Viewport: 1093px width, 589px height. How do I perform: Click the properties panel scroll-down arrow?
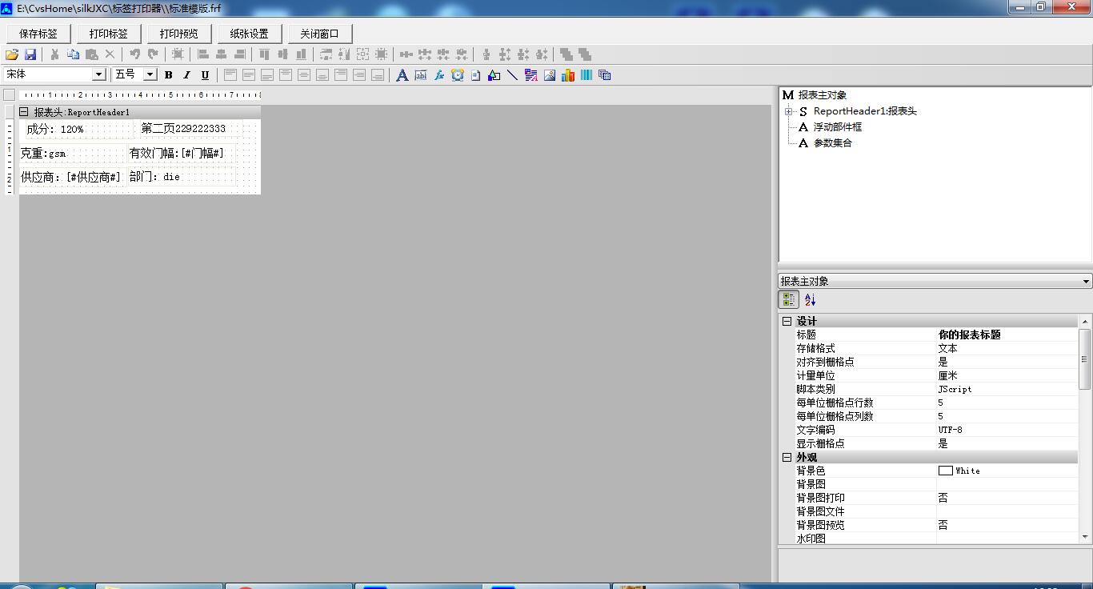[1085, 537]
